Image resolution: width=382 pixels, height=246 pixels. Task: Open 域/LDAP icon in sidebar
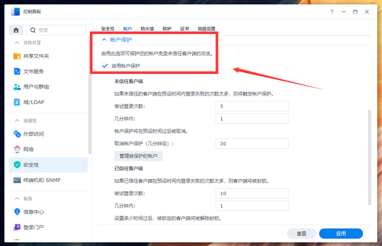pyautogui.click(x=17, y=102)
